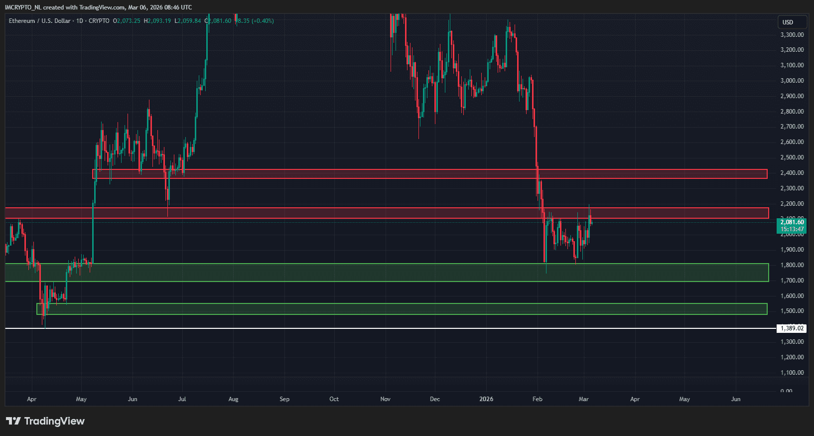The image size is (814, 436).
Task: Click the CRYPTO exchange label in header
Action: coord(99,21)
